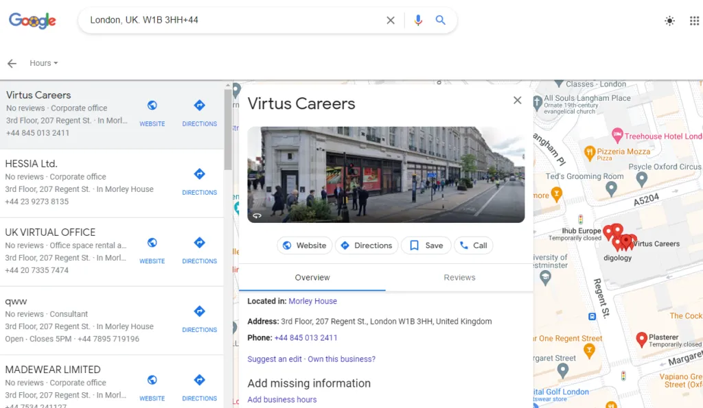Screen dimensions: 703x408
Task: Click into the search input field
Action: pos(233,20)
